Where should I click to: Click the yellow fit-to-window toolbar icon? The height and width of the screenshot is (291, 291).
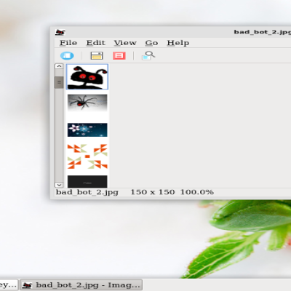pos(97,56)
